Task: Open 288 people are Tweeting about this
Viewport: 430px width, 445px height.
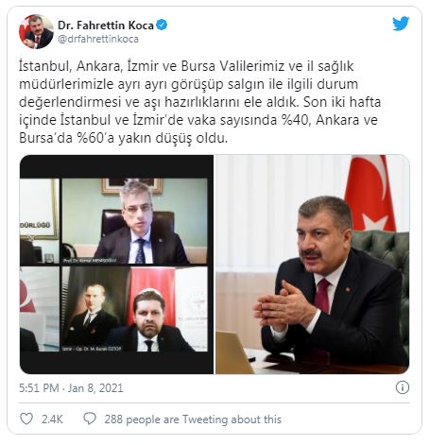Action: tap(193, 419)
